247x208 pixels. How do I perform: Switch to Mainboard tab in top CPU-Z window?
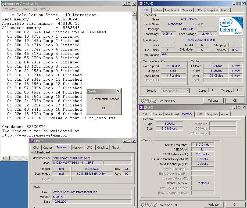pos(172,10)
